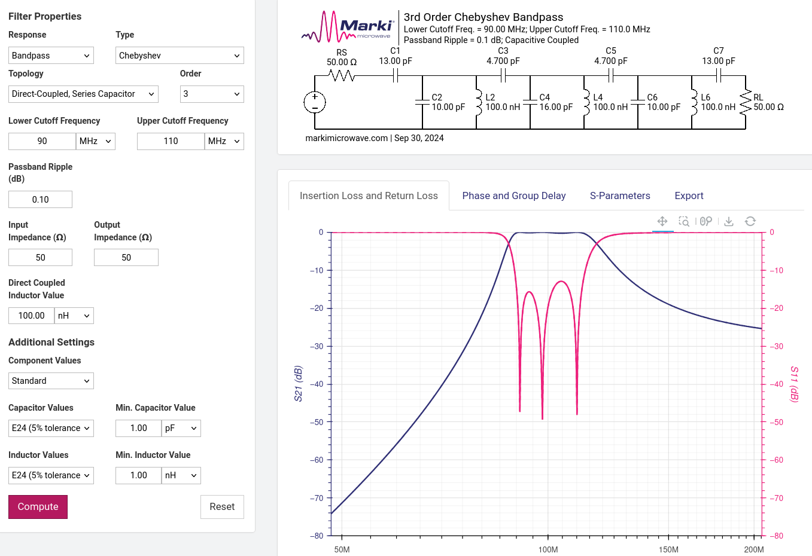The height and width of the screenshot is (556, 812).
Task: Click the Input Impedance field
Action: pyautogui.click(x=40, y=258)
